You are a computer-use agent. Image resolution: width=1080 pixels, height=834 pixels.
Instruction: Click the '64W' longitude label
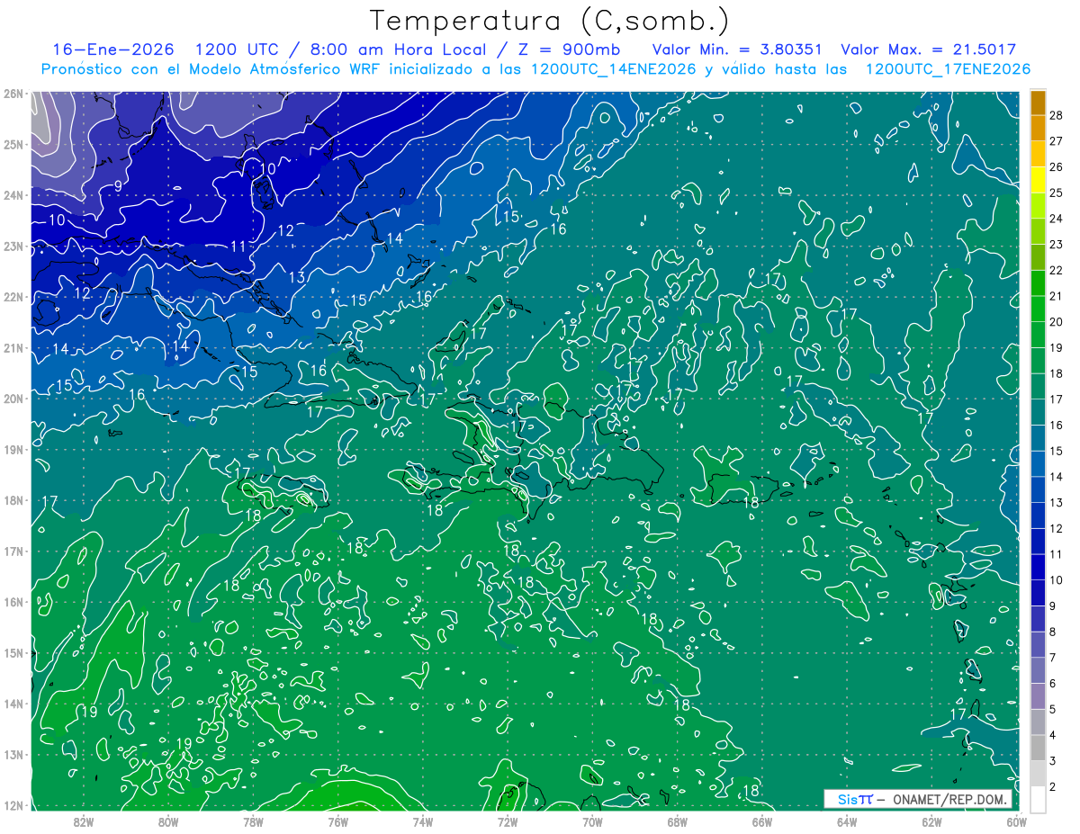tap(846, 821)
